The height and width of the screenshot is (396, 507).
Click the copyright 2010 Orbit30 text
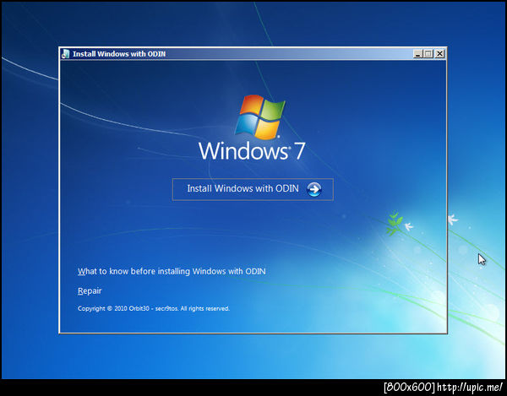coord(154,308)
